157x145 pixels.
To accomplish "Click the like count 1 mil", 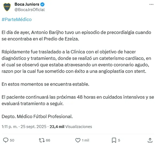I will click(85, 140).
